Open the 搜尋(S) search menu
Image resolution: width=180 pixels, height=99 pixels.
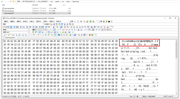point(19,22)
